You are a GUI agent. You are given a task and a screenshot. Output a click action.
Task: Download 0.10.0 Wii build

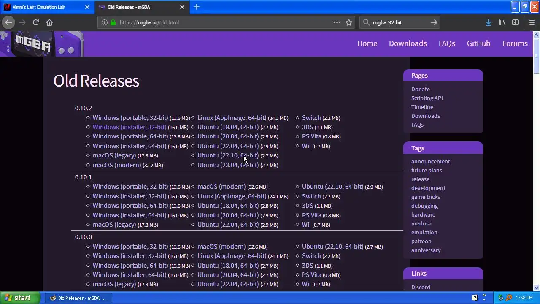306,284
